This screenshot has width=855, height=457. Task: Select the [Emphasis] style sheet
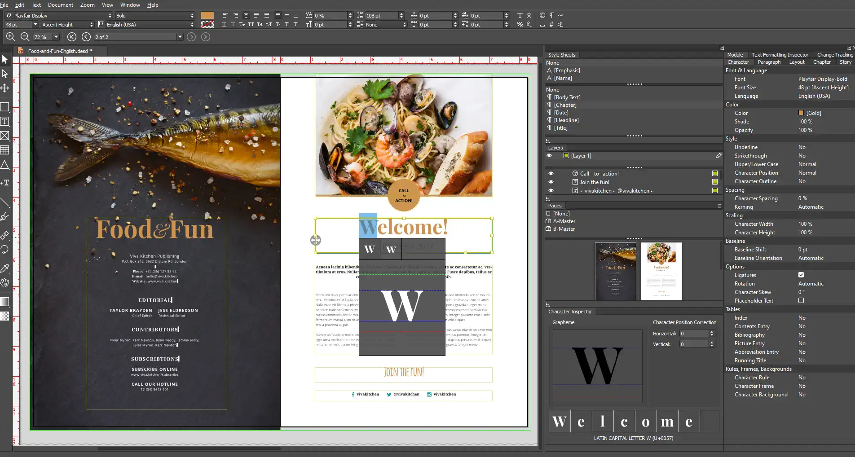567,70
